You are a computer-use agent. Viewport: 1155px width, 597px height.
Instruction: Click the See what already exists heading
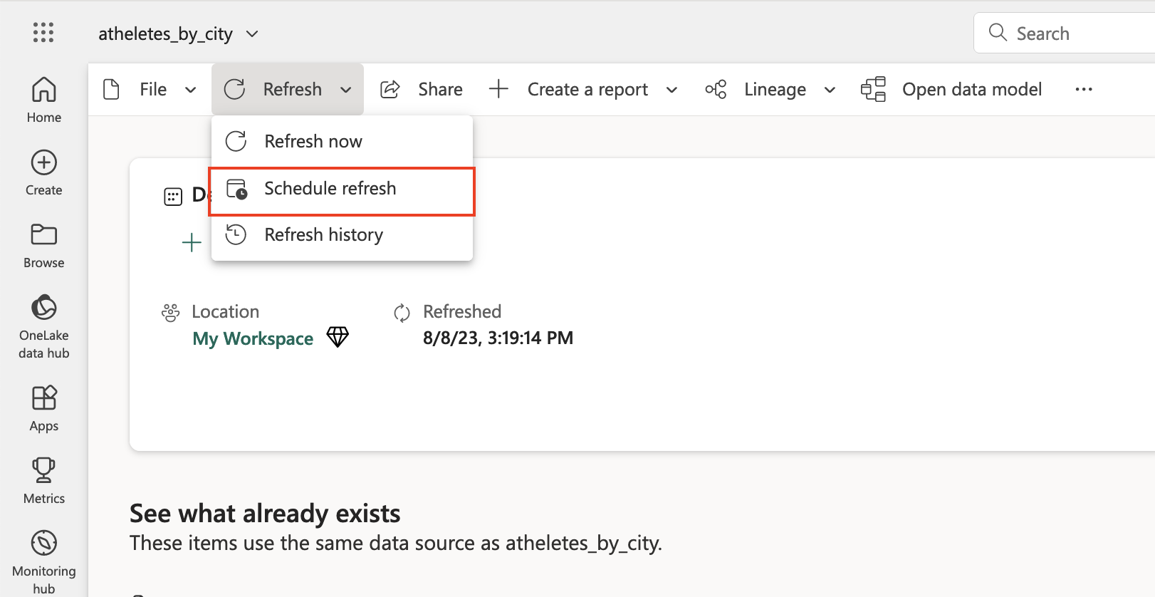pos(265,513)
